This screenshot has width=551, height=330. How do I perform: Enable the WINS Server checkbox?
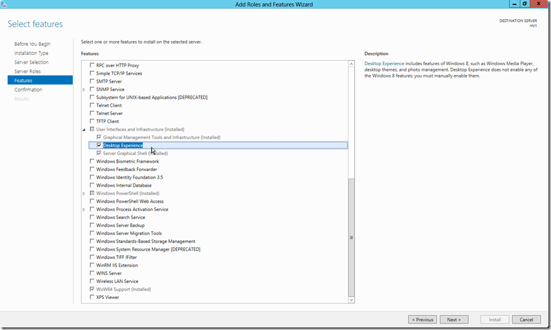coord(92,273)
